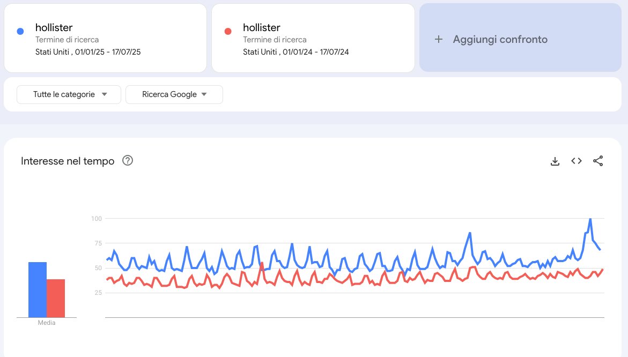Click the Interesse nel tempo heading
The width and height of the screenshot is (628, 357).
click(x=68, y=161)
